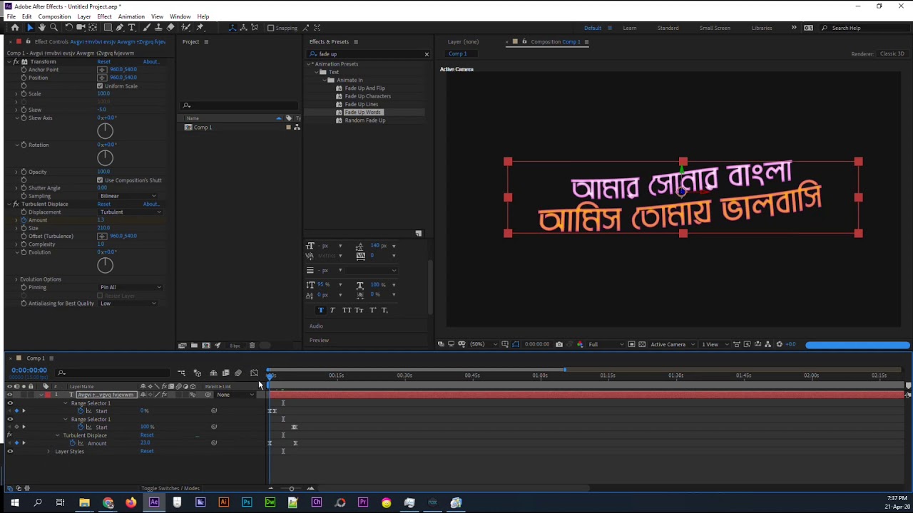Open Chrome from the Windows taskbar
This screenshot has width=913, height=513.
108,503
